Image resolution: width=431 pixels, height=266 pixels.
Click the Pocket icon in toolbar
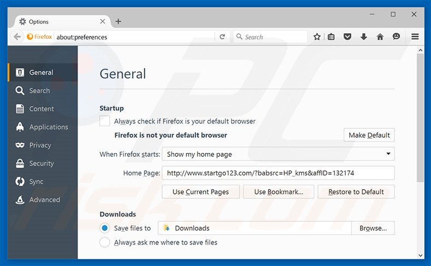(347, 37)
